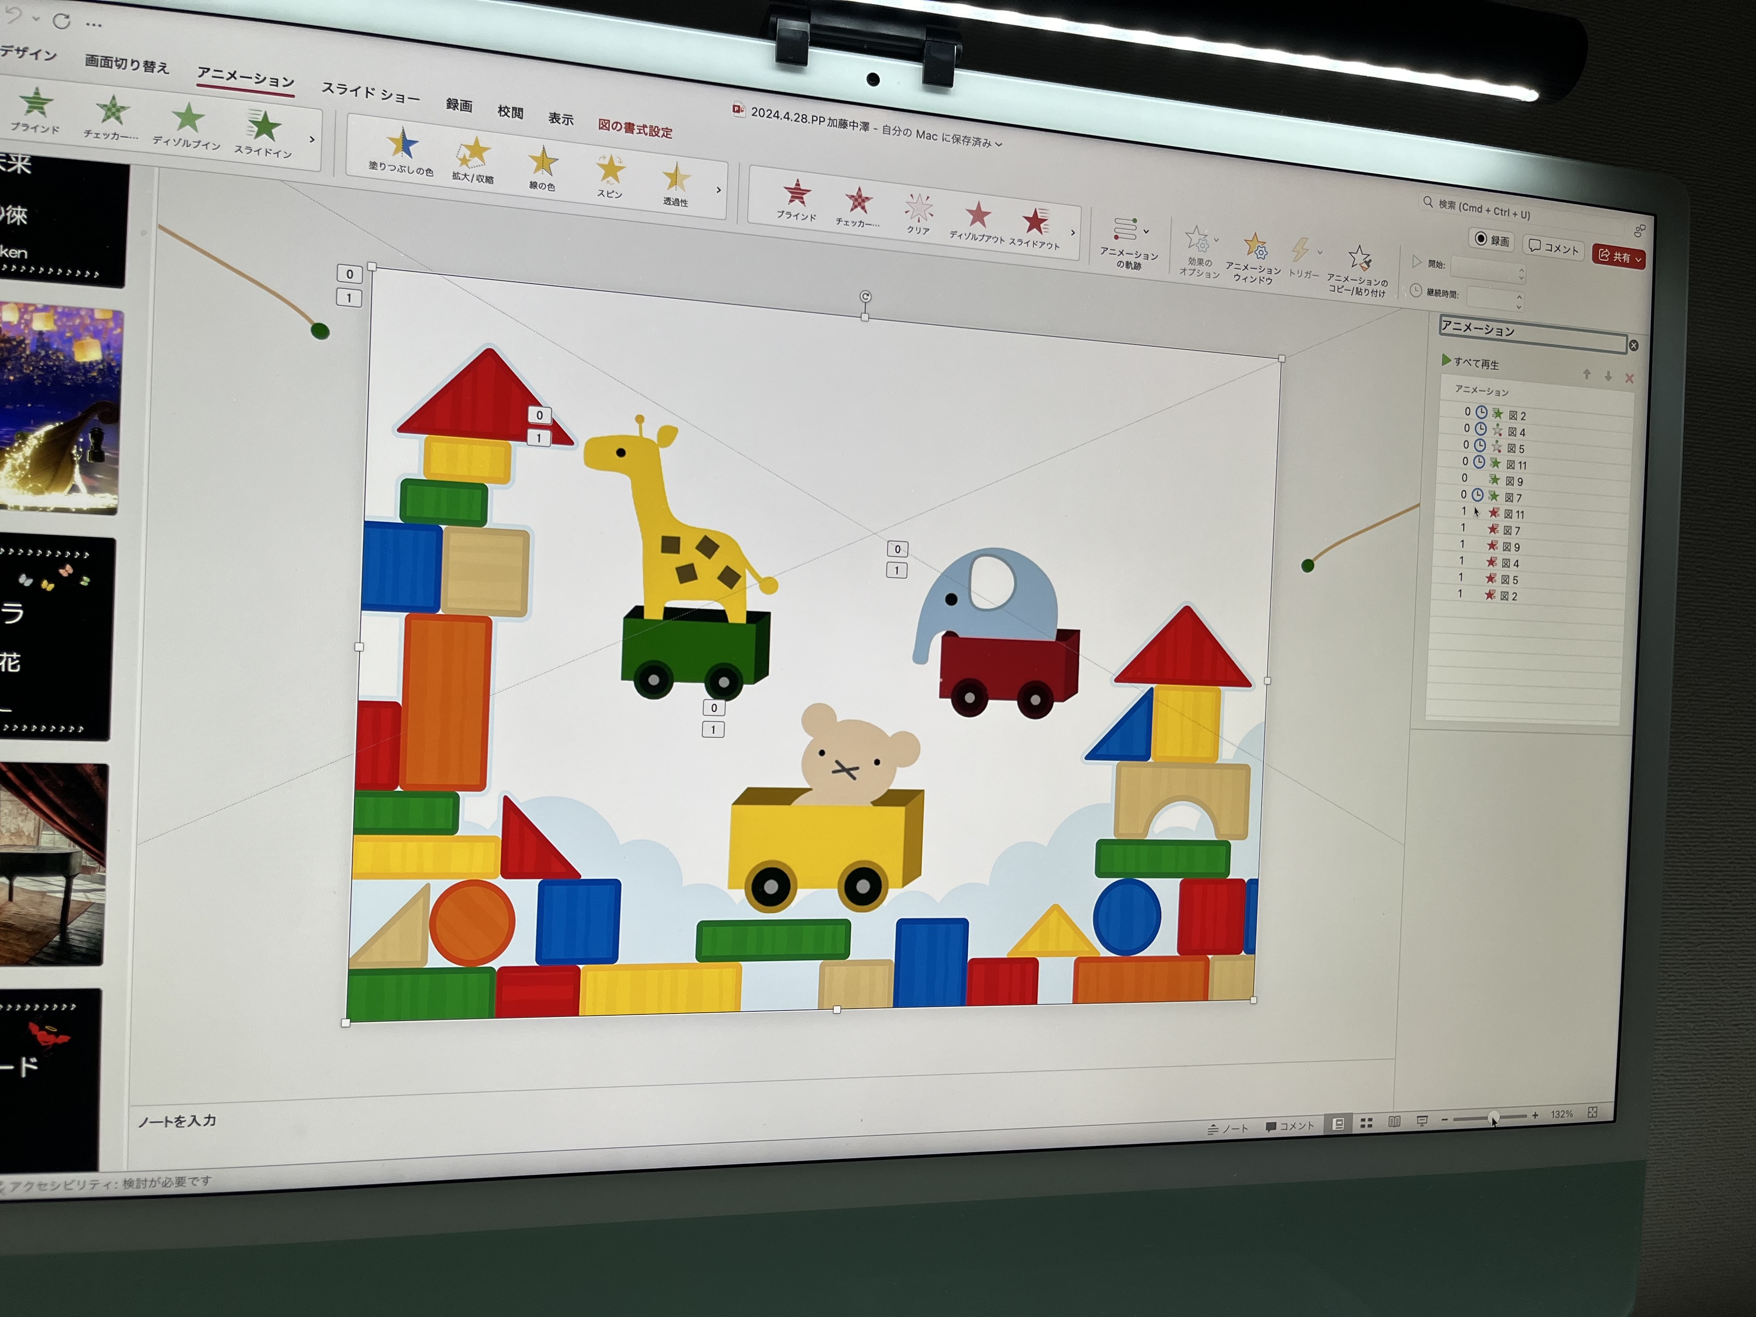The image size is (1756, 1317).
Task: Open the 開始 start dropdown
Action: click(x=1488, y=270)
